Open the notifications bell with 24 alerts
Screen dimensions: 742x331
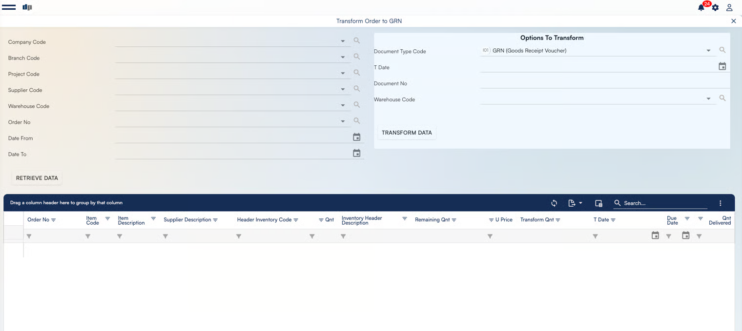(x=701, y=7)
